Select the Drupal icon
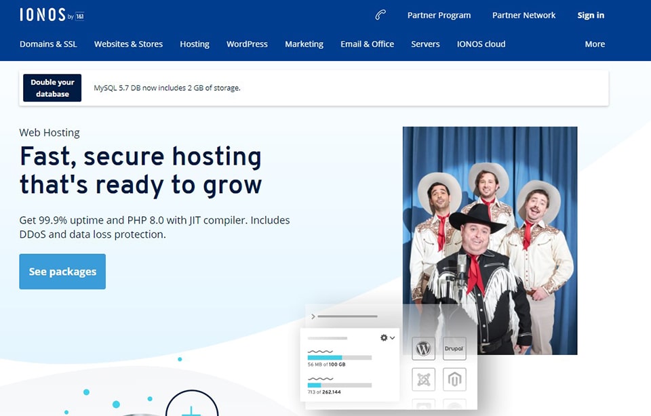 tap(454, 348)
